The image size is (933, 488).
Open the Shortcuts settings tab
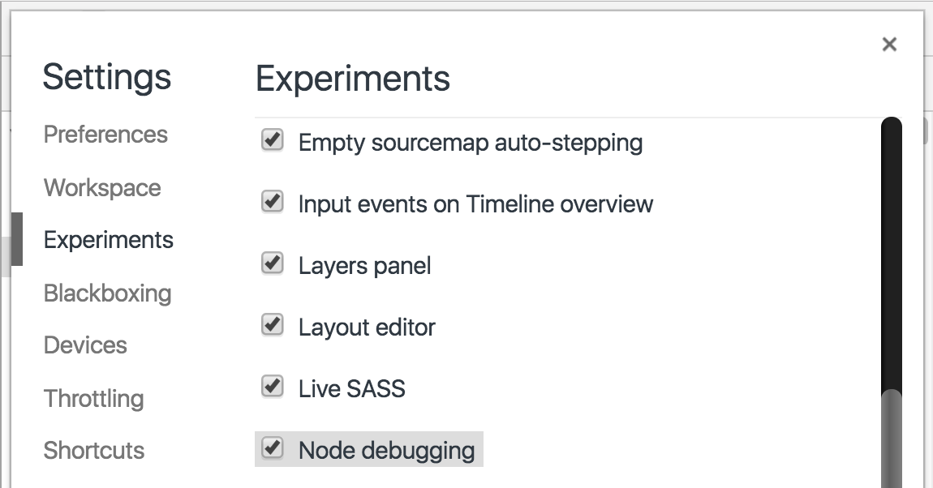pos(93,451)
